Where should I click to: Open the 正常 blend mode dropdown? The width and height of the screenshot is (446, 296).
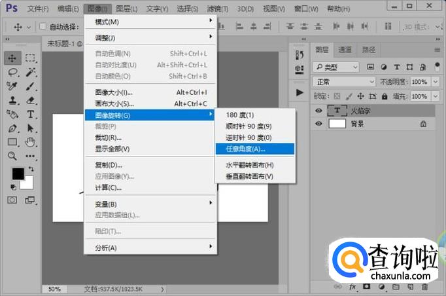342,82
